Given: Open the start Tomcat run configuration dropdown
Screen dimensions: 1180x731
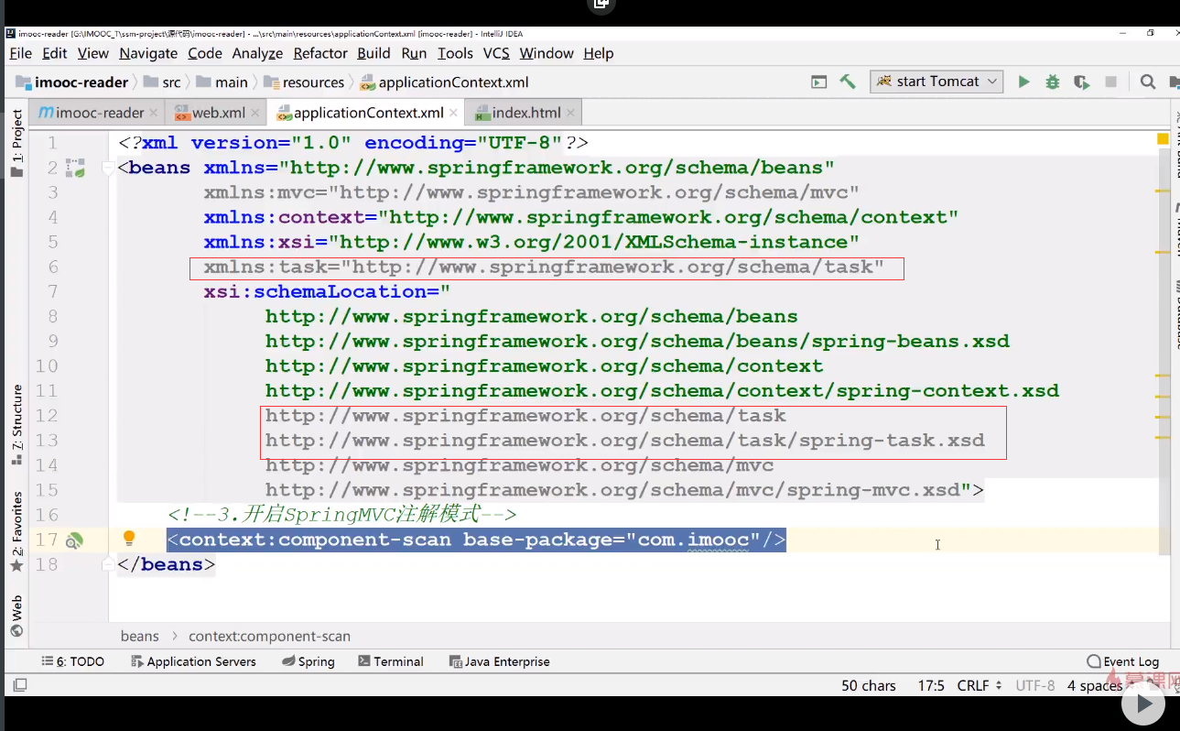Looking at the screenshot, I should tap(936, 82).
